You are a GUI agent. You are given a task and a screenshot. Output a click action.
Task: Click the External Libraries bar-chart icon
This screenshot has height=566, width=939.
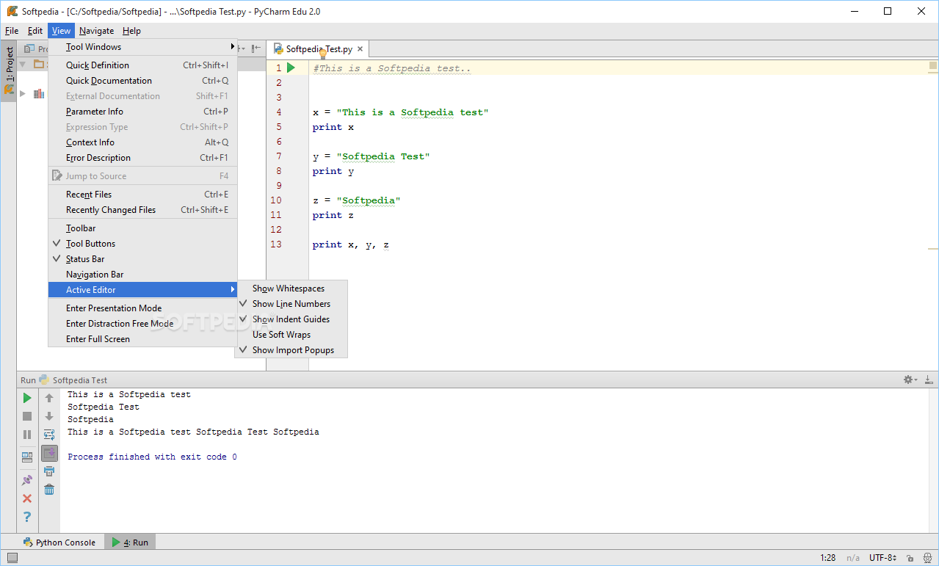[39, 93]
